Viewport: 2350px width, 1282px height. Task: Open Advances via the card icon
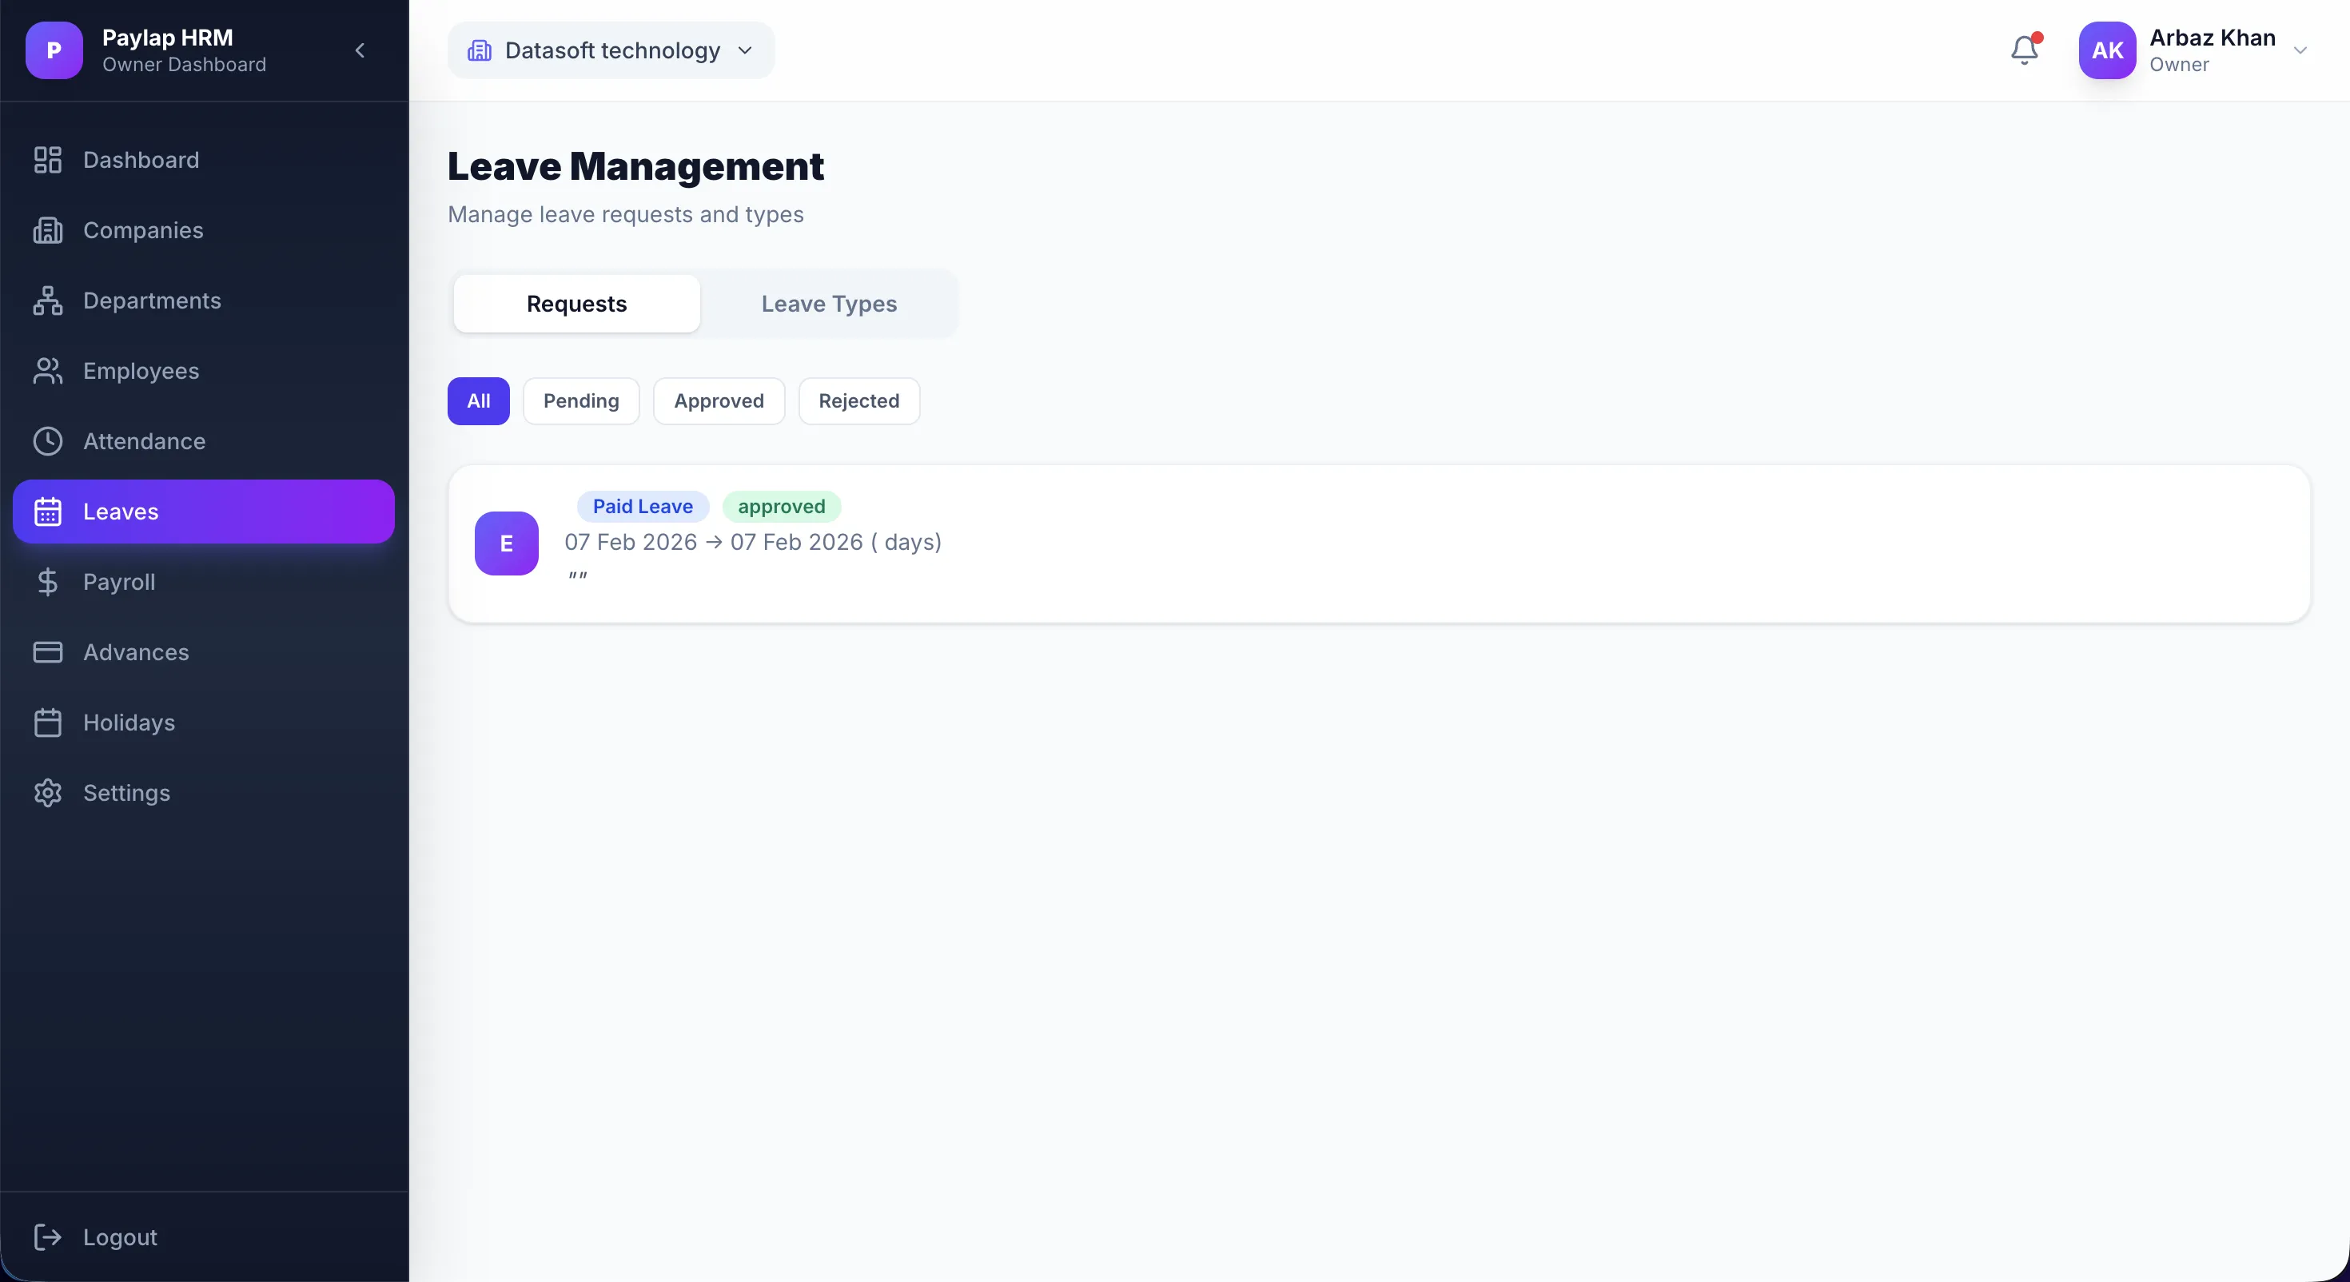[47, 652]
